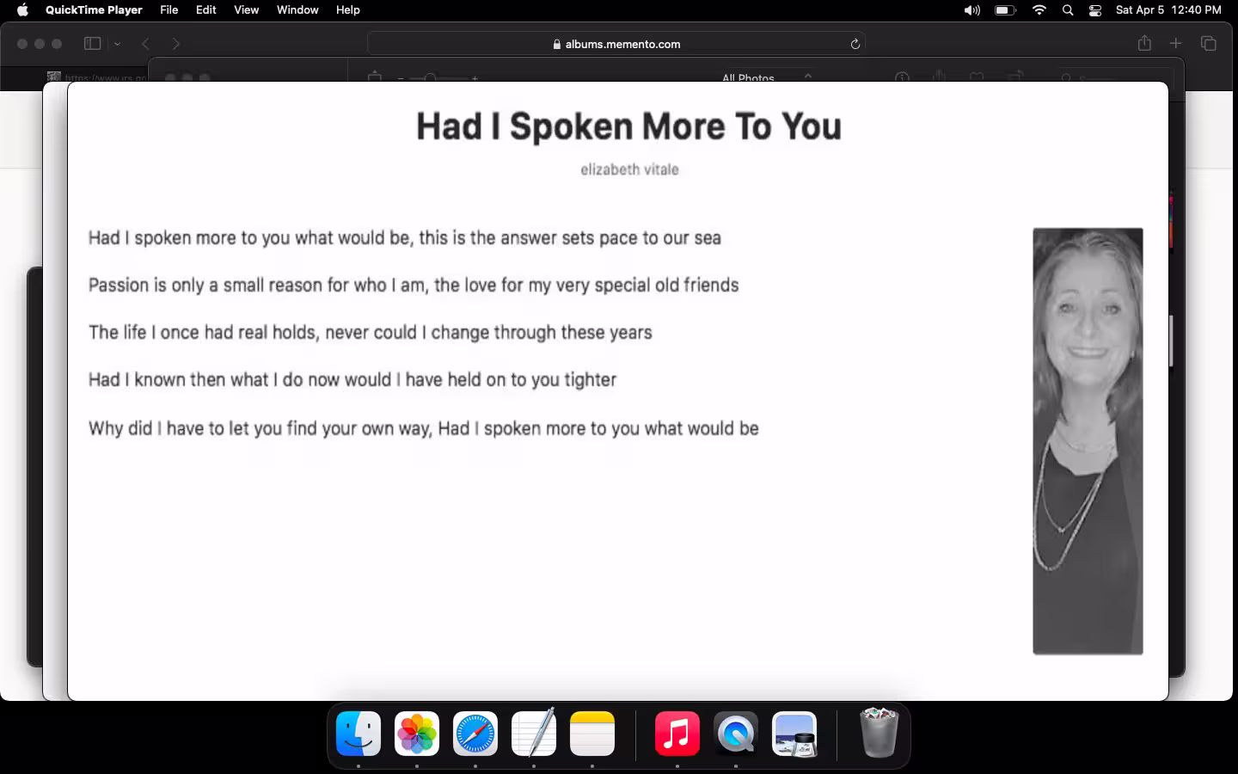Open a new tab with plus icon
Screen dimensions: 1238x774
(1176, 43)
